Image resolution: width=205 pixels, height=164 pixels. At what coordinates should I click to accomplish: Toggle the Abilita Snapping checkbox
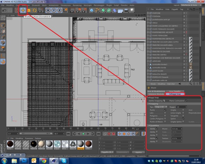(x=164, y=101)
